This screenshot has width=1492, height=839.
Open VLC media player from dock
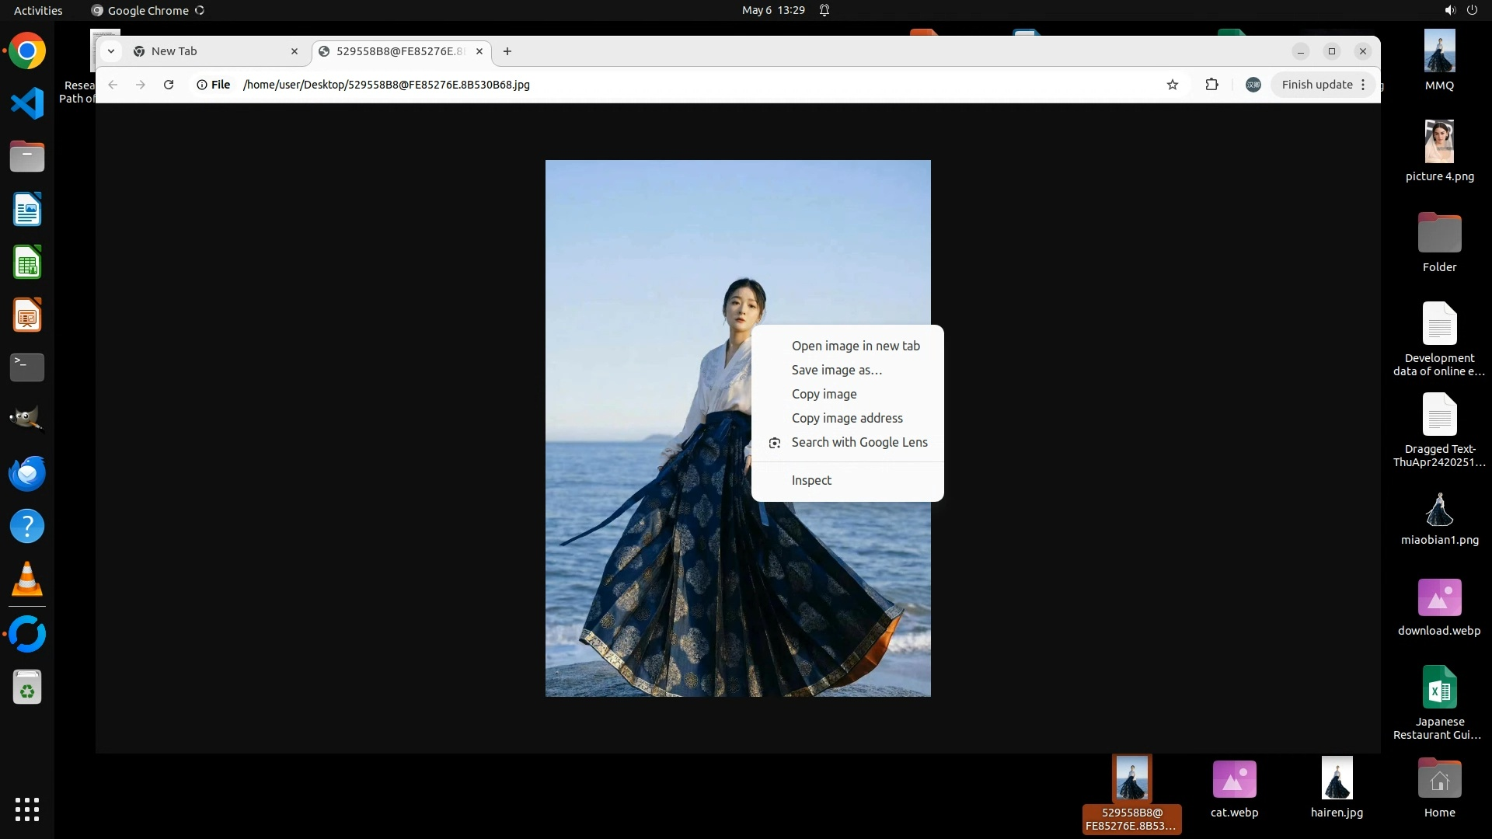click(x=27, y=580)
